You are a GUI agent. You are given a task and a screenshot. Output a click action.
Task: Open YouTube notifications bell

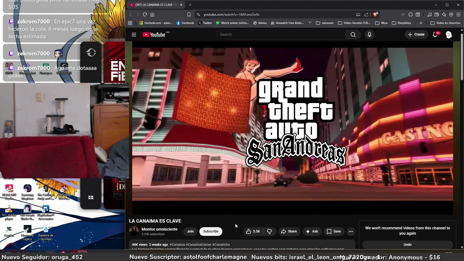pyautogui.click(x=435, y=34)
